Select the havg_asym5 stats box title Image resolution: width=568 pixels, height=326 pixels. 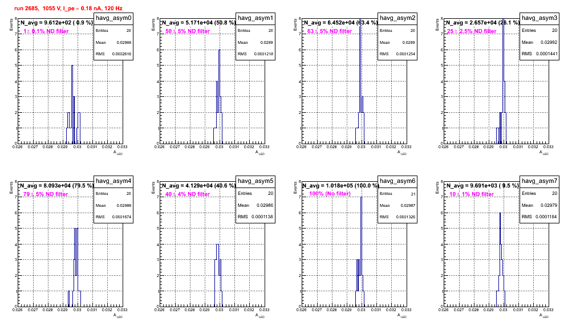click(255, 181)
